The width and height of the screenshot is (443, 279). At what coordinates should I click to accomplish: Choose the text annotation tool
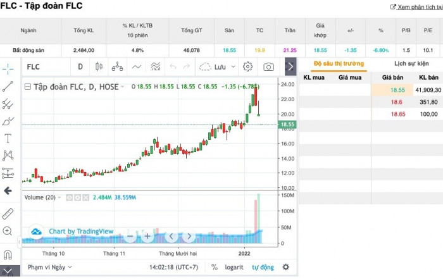click(x=8, y=138)
